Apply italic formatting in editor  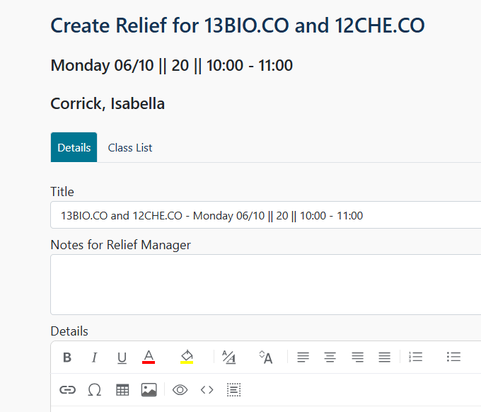[x=94, y=357]
